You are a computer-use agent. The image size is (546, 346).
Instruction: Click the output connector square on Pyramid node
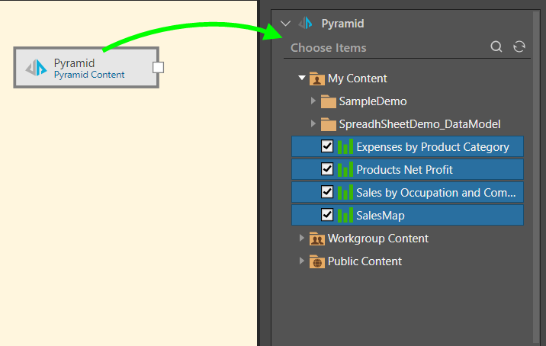click(x=158, y=68)
